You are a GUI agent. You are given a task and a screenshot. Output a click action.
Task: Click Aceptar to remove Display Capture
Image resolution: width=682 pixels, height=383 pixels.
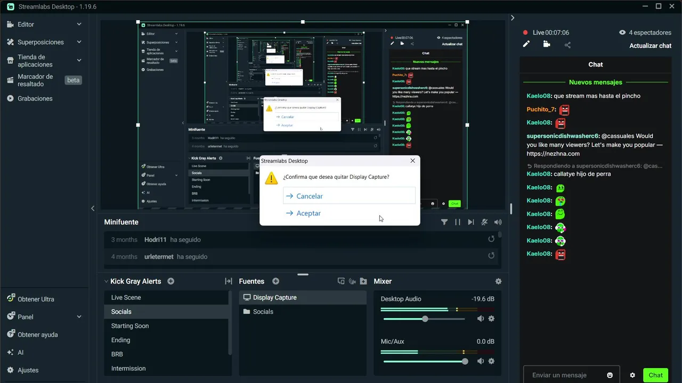(x=349, y=213)
